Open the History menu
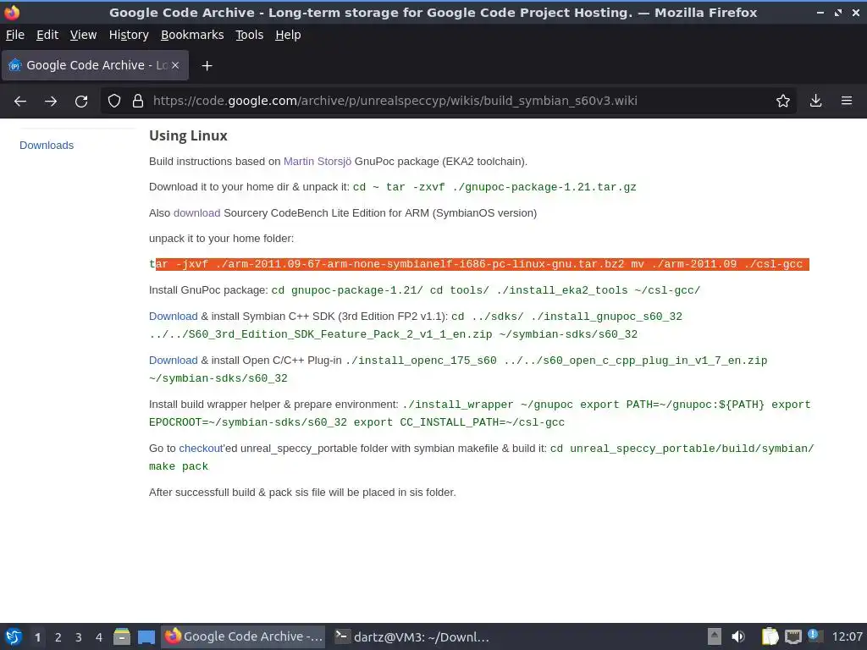Image resolution: width=867 pixels, height=650 pixels. pyautogui.click(x=129, y=35)
